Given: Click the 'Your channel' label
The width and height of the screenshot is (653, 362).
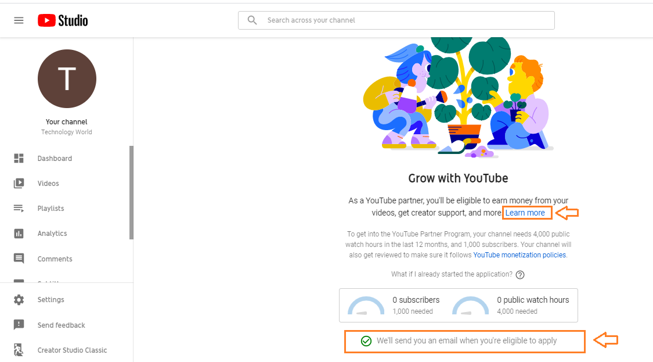Looking at the screenshot, I should click(67, 122).
